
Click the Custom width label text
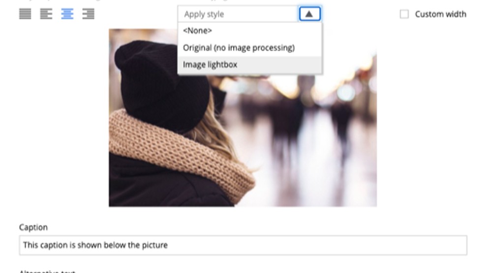(x=440, y=14)
